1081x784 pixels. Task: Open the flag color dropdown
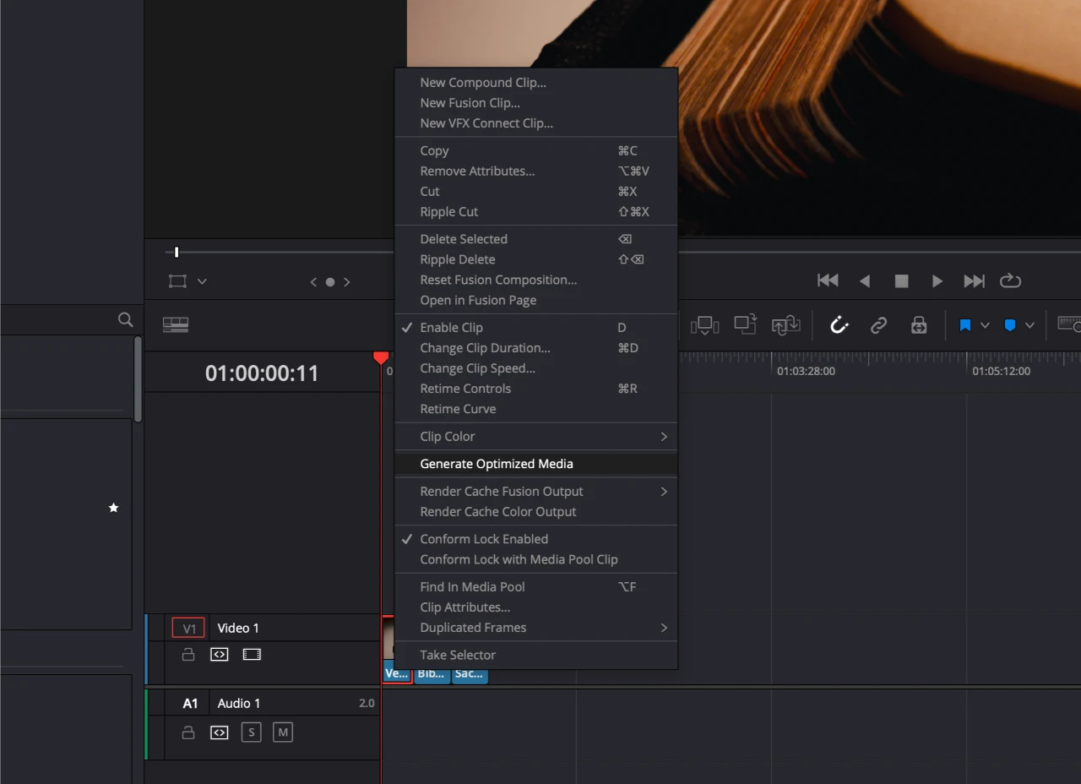(x=986, y=324)
